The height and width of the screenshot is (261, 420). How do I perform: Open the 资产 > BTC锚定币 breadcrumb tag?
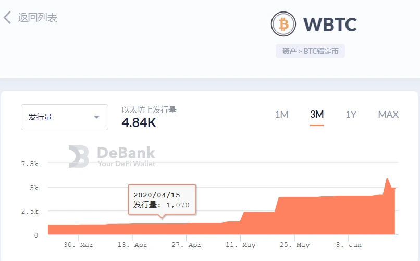310,51
